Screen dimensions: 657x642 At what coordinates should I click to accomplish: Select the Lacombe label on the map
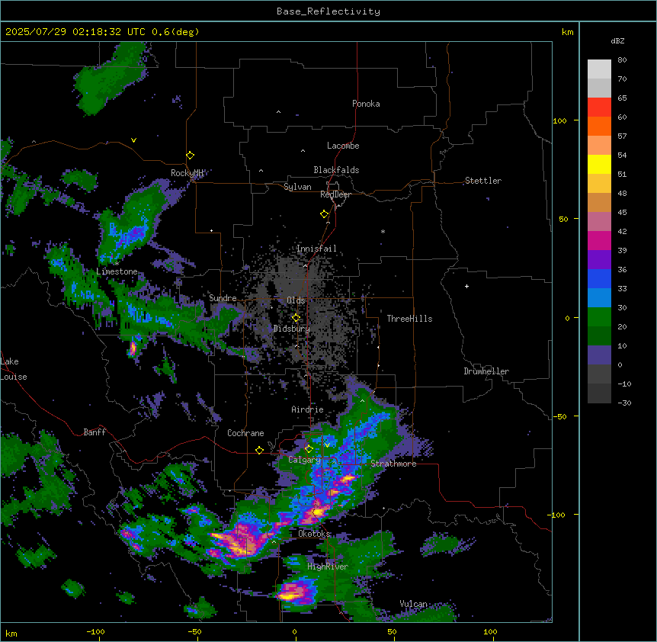coord(343,146)
